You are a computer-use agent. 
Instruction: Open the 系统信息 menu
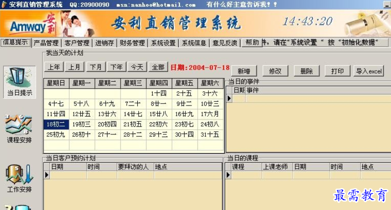[194, 43]
